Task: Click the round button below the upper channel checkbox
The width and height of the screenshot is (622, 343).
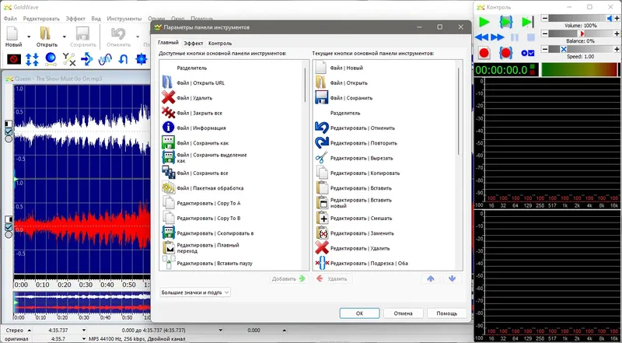Action: tap(9, 139)
